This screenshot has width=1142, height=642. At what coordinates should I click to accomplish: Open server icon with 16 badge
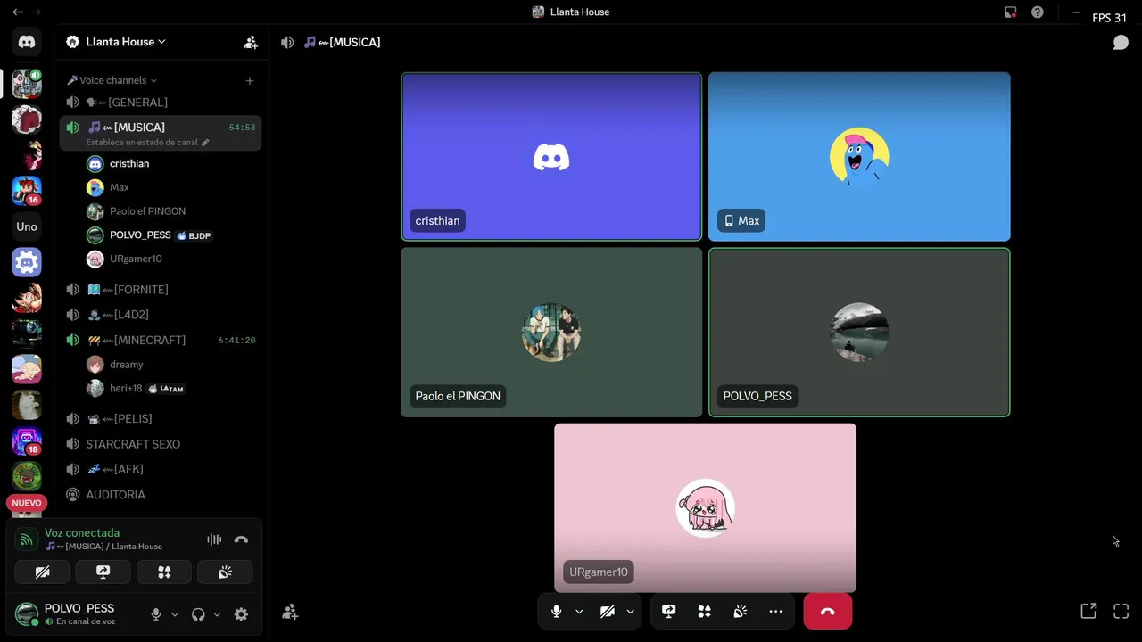point(27,190)
